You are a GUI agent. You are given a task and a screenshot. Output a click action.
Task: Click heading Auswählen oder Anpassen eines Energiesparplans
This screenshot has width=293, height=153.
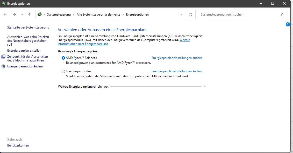pos(102,30)
